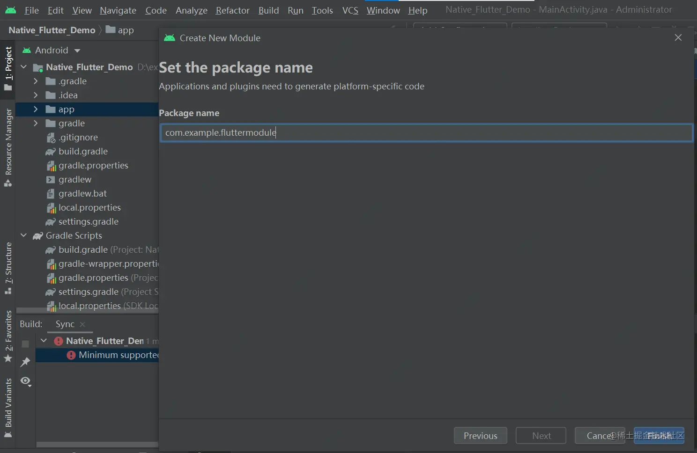The image size is (697, 453).
Task: Click the stop build icon
Action: [25, 343]
